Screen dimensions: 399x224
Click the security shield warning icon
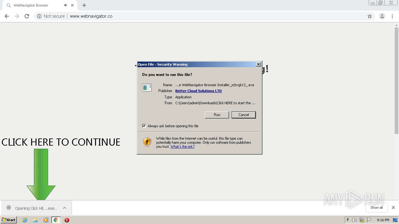pos(147,142)
